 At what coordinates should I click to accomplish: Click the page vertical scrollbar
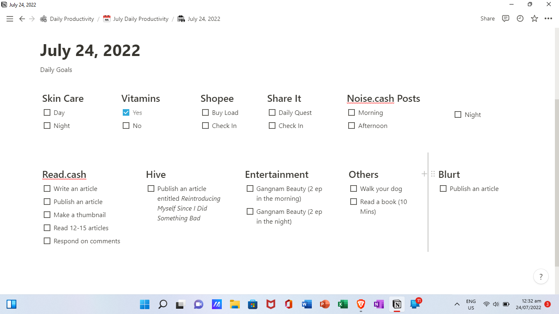coord(557,182)
